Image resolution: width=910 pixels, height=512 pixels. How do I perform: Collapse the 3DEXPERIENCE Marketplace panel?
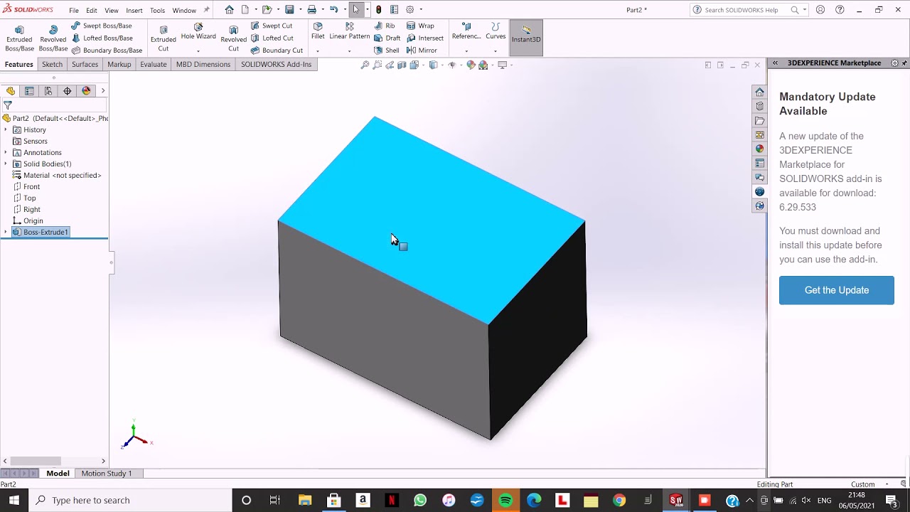(775, 63)
